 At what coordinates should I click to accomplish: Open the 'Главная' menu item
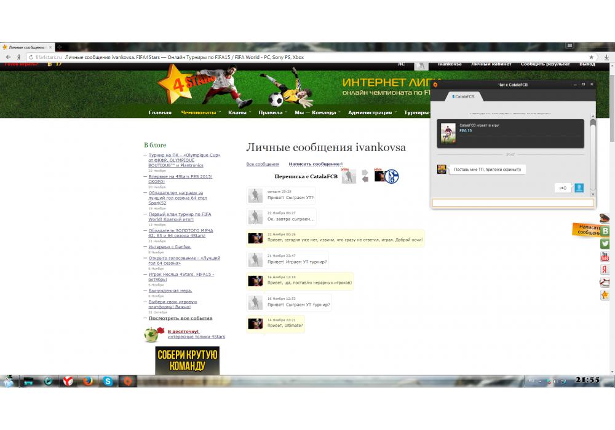tap(160, 112)
